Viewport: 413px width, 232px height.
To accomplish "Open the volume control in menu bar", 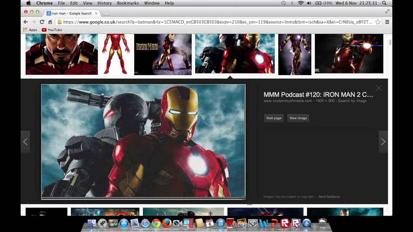I will click(309, 3).
